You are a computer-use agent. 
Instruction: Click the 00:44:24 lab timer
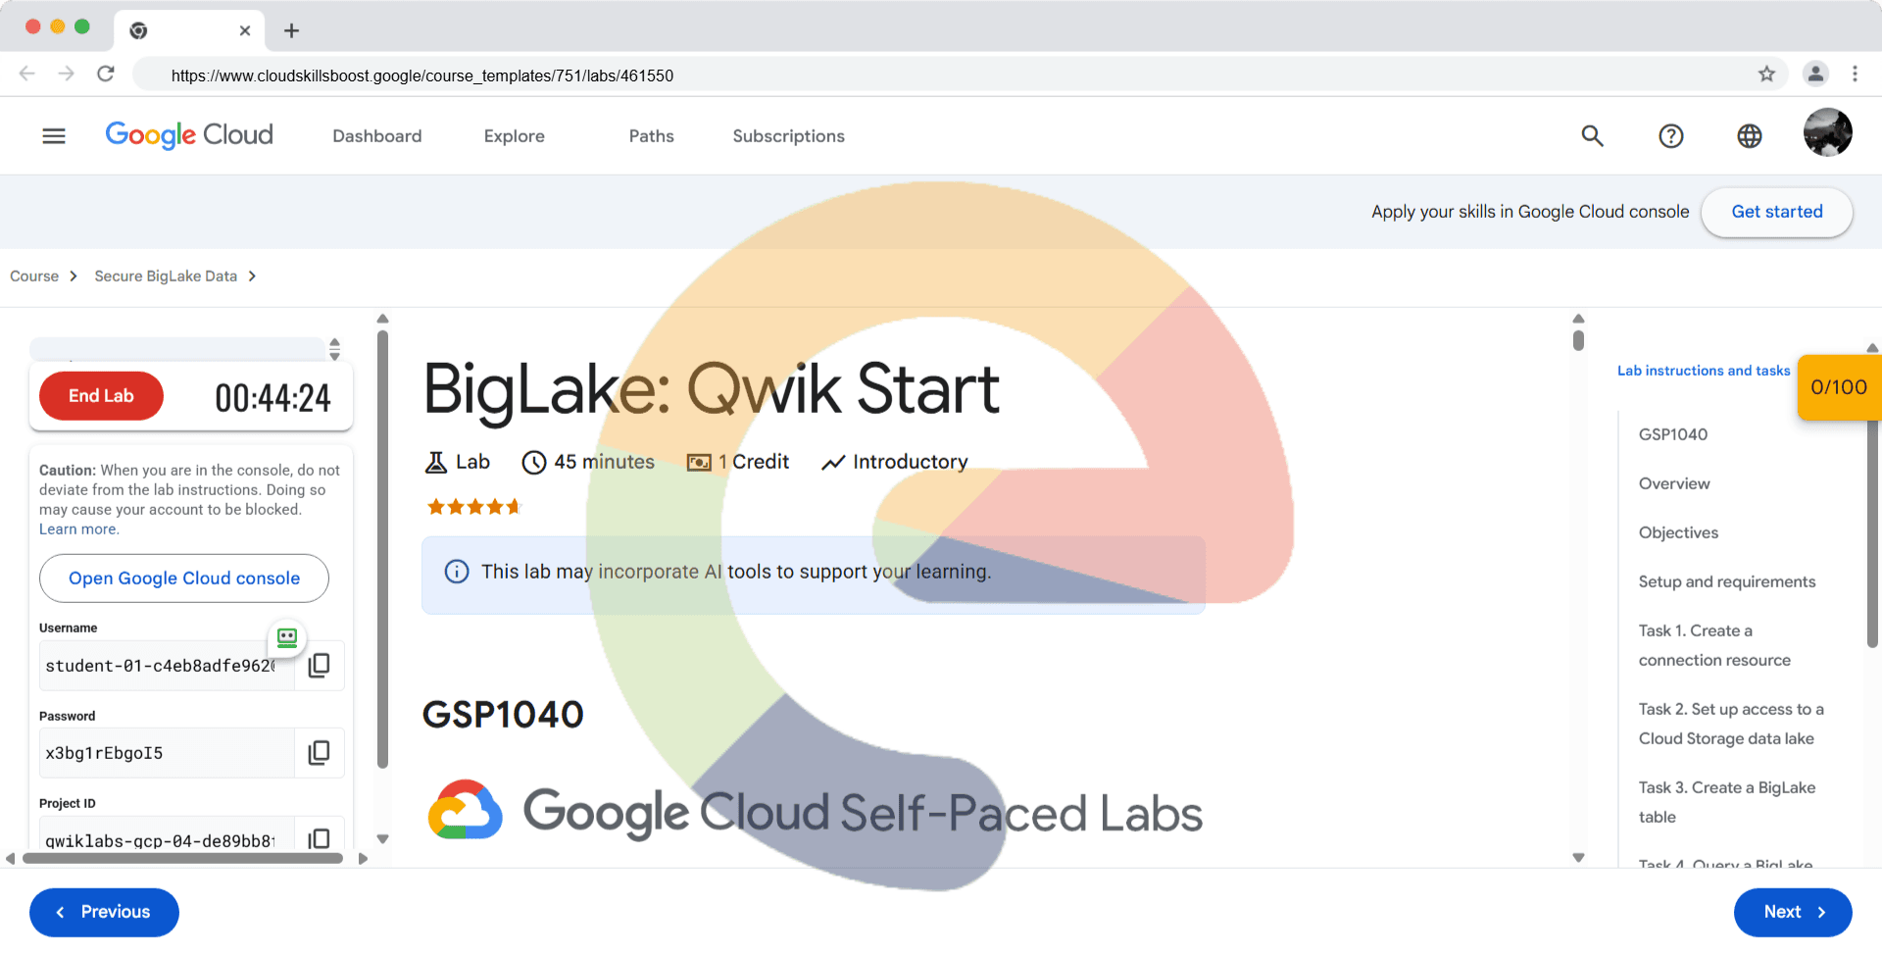click(x=272, y=398)
